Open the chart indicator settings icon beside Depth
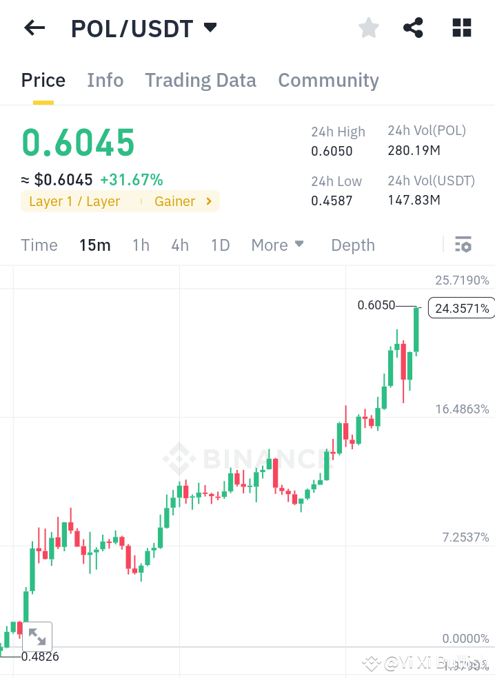The image size is (495, 678). pos(463,245)
